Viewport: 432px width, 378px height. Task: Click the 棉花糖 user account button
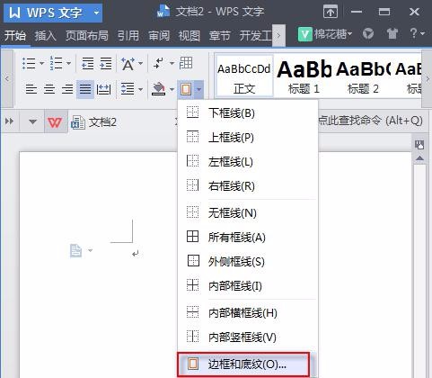325,34
